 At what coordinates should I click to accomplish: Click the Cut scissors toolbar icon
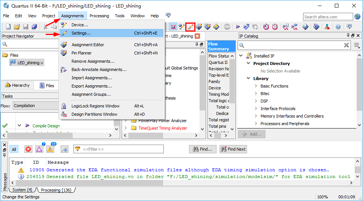coord(45,27)
